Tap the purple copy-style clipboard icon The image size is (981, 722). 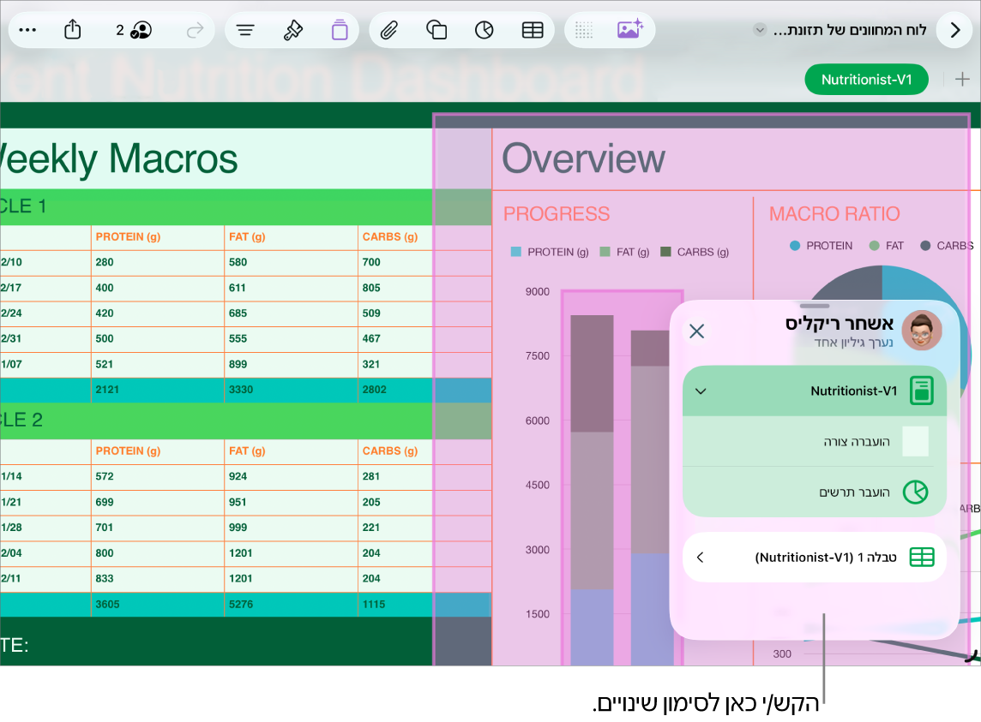[339, 30]
